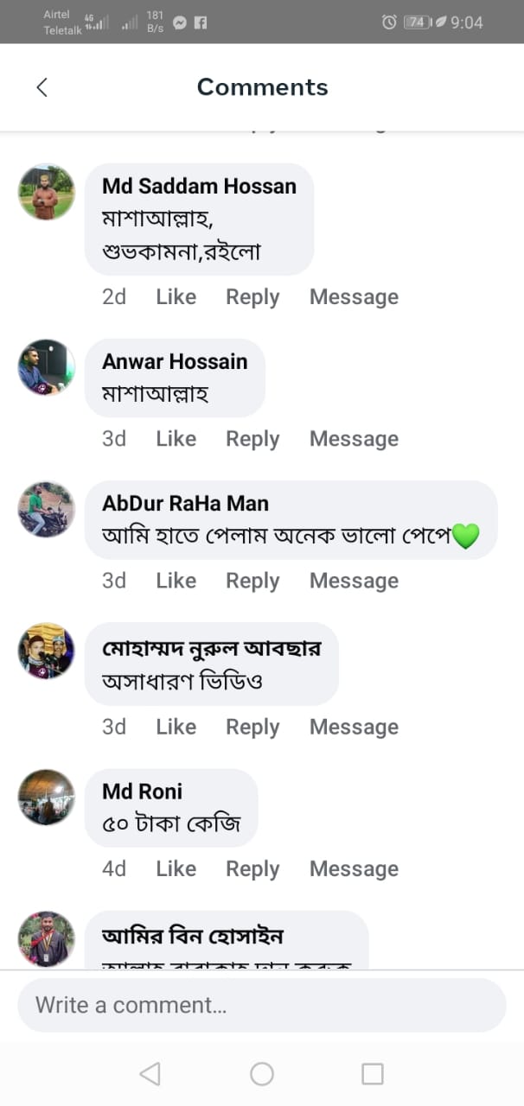Tap the back arrow in Comments header
The width and height of the screenshot is (524, 1106).
(42, 87)
